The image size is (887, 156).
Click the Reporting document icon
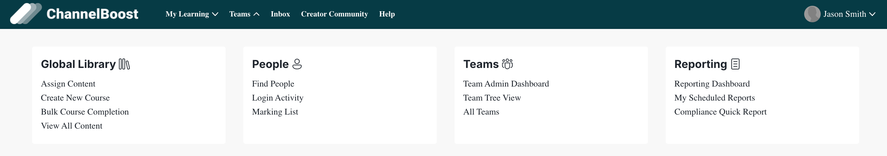pos(735,64)
